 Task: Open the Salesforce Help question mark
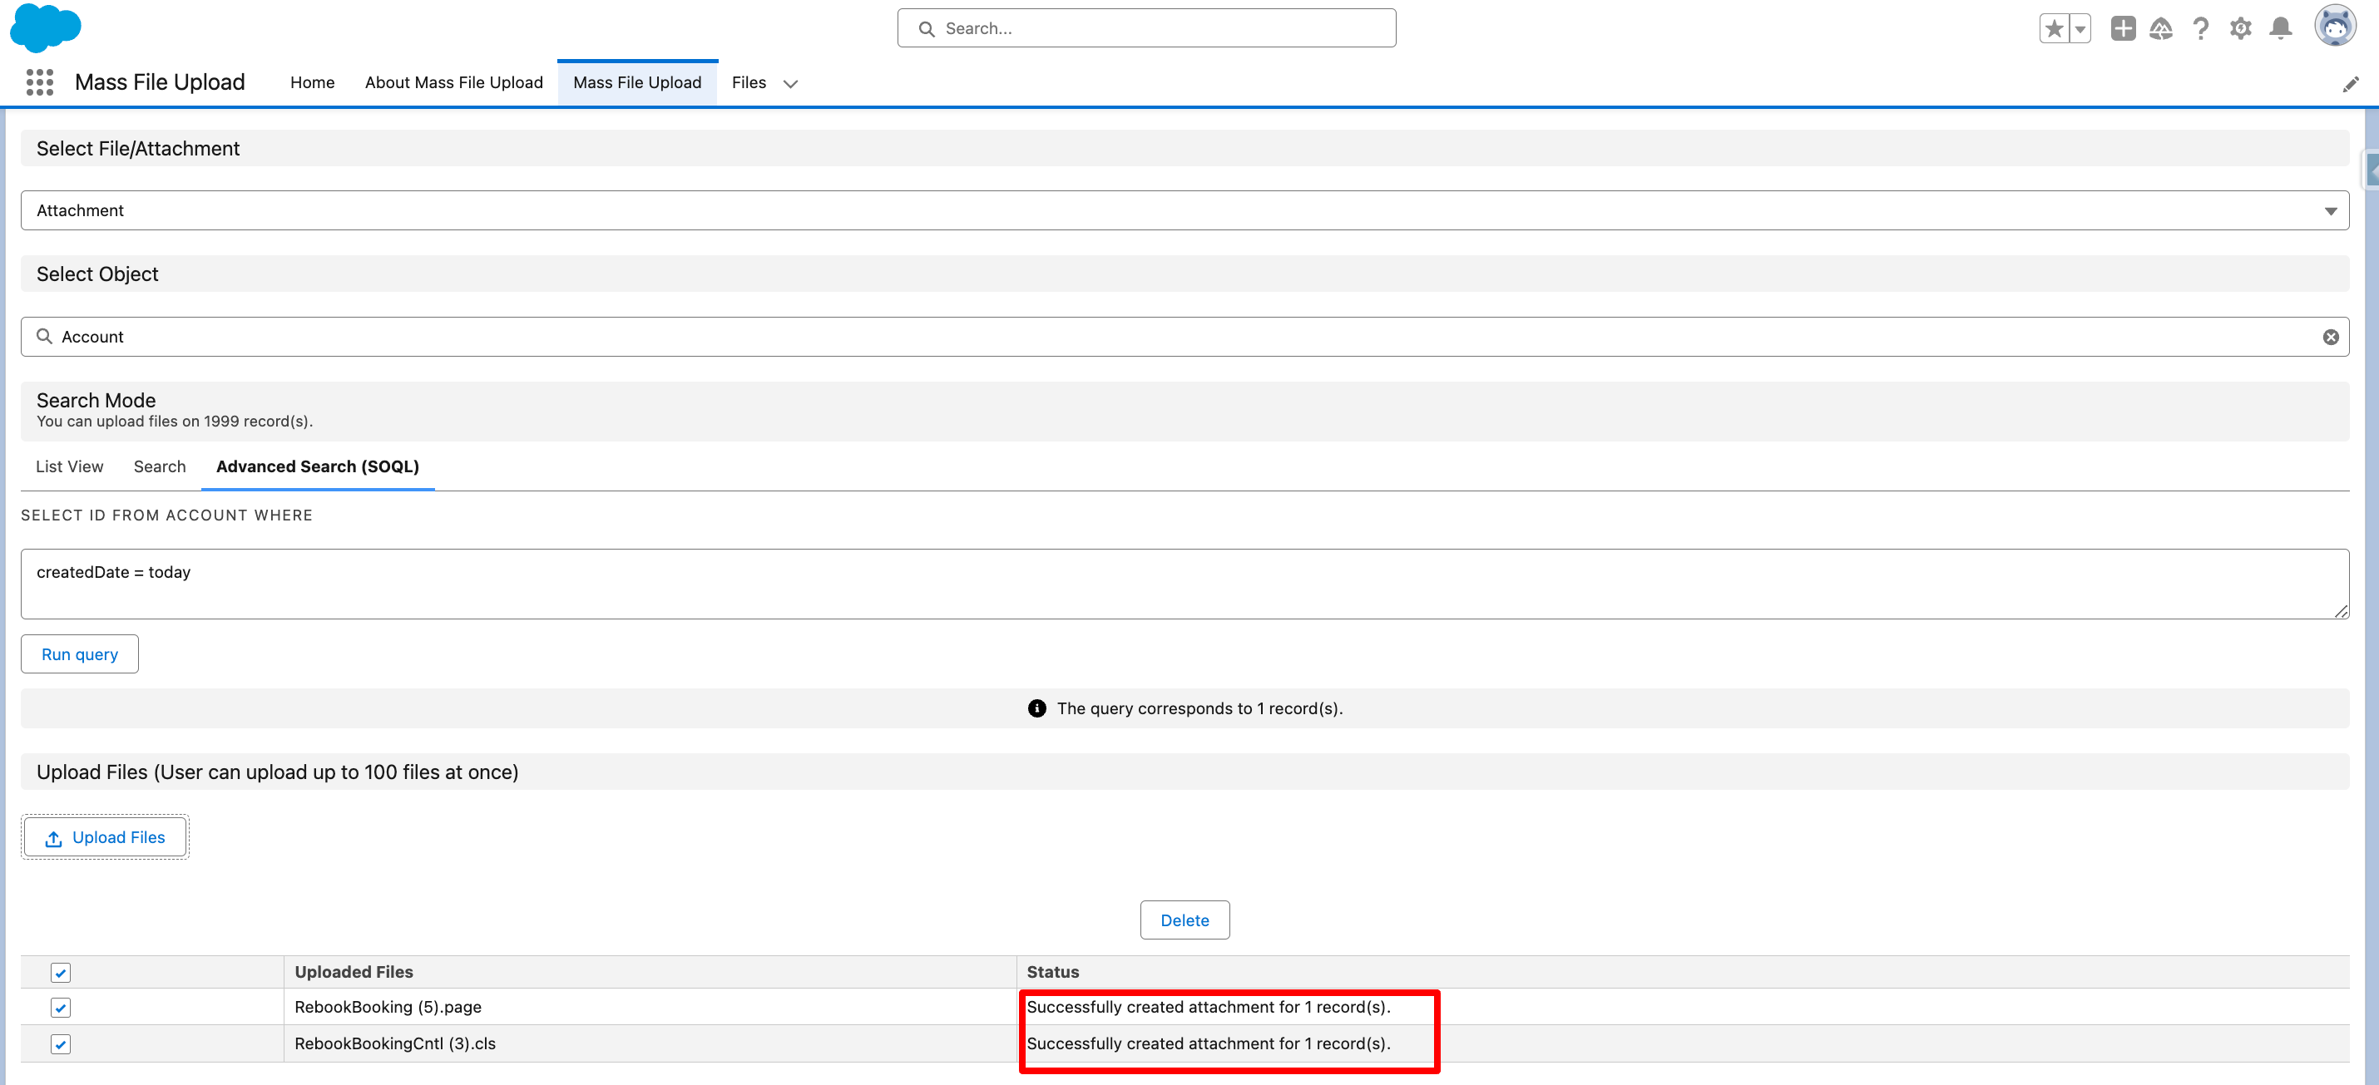pyautogui.click(x=2201, y=28)
